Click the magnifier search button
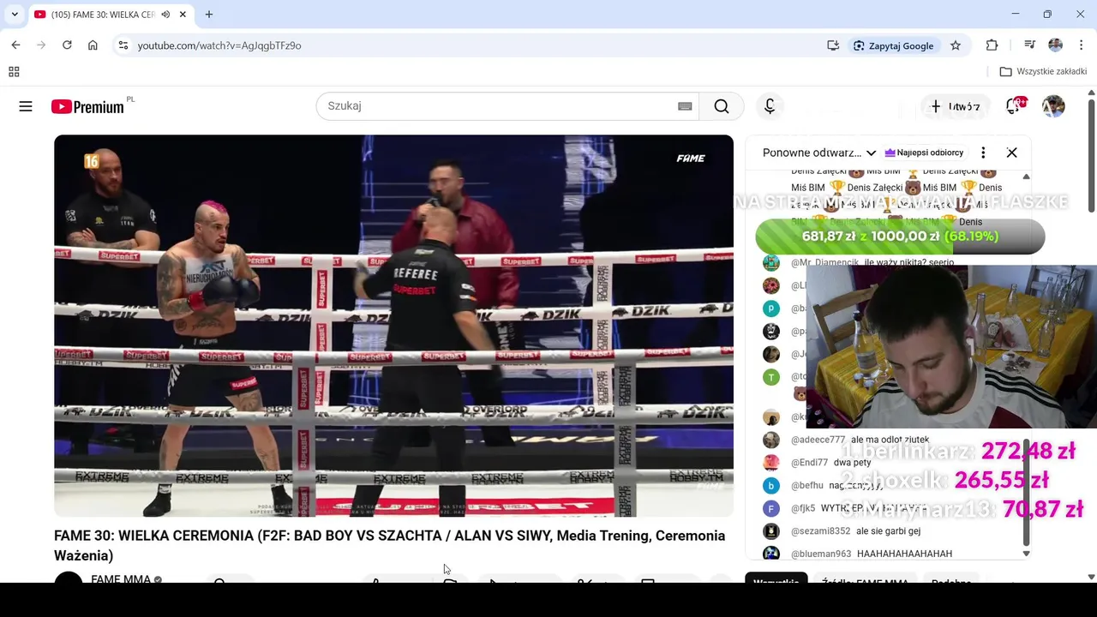The image size is (1097, 617). 722,106
